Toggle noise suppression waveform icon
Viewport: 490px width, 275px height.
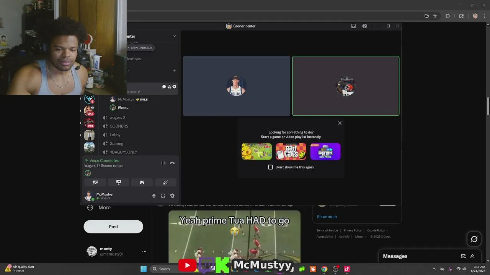tap(163, 163)
